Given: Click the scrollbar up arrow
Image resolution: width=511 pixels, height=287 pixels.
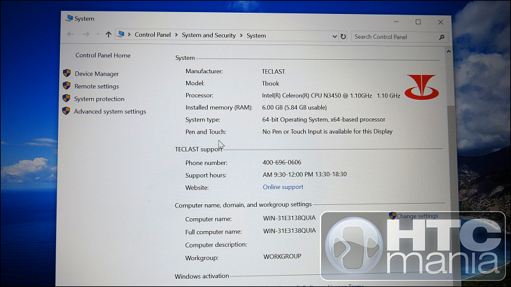Looking at the screenshot, I should [449, 52].
